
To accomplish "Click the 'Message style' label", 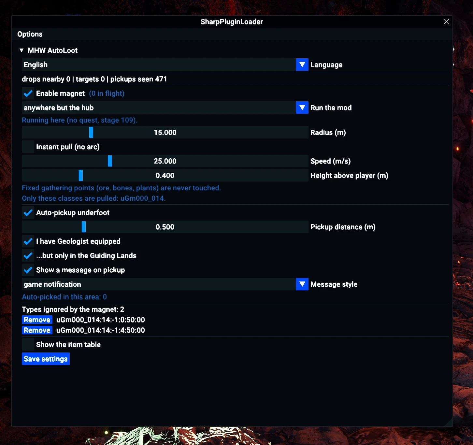I will (334, 284).
